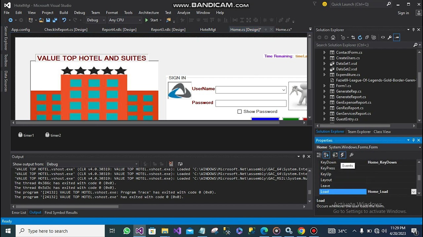This screenshot has width=423, height=237.
Task: Click the Categorized view icon in Properties
Action: (319, 155)
